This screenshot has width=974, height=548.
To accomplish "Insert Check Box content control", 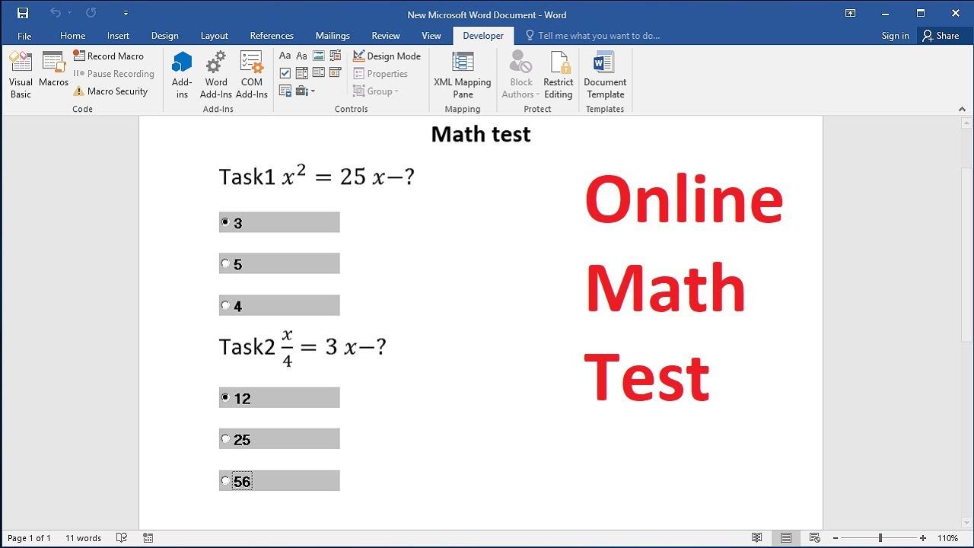I will point(285,74).
